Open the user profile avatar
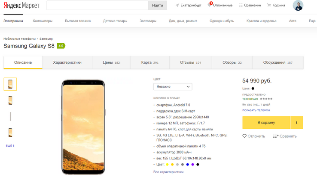This screenshot has height=183, width=317. pyautogui.click(x=298, y=5)
